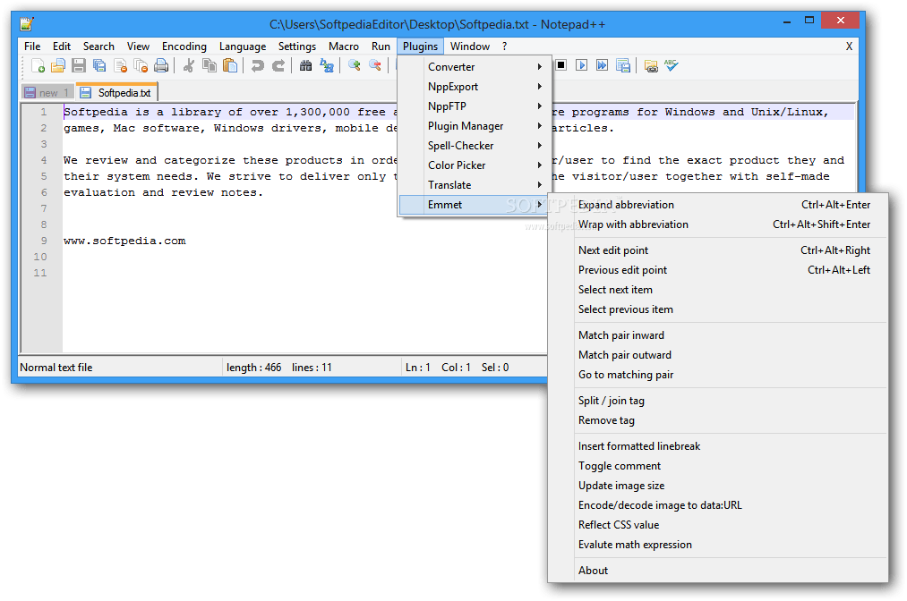Expand the Plugin Manager submenu
The width and height of the screenshot is (907, 601).
pos(474,126)
